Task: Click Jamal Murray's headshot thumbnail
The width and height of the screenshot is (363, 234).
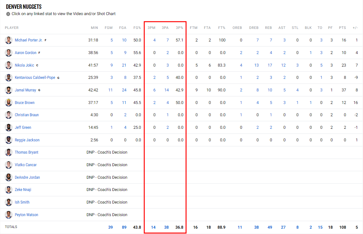Action: click(x=8, y=90)
